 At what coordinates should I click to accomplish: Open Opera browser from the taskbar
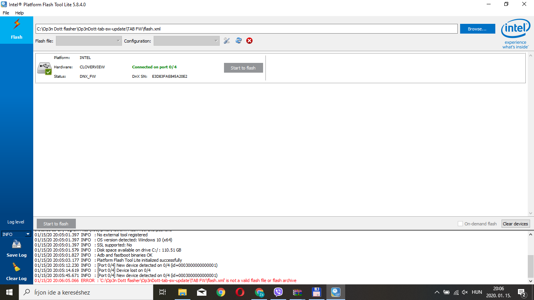(240, 292)
